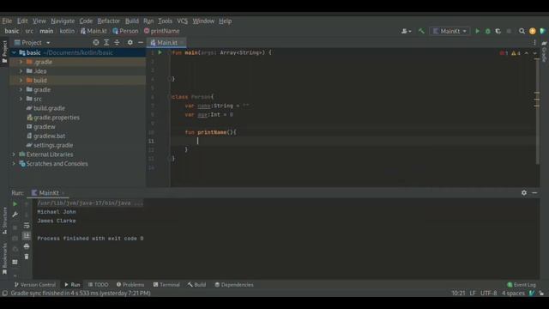Open MainKt run configuration dropdown
Viewport: 549px width, 309px height.
[449, 31]
